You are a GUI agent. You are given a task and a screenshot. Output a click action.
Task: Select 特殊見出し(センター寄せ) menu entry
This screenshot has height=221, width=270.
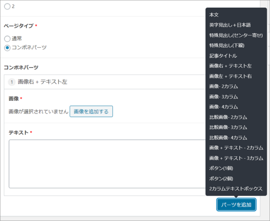[236, 35]
